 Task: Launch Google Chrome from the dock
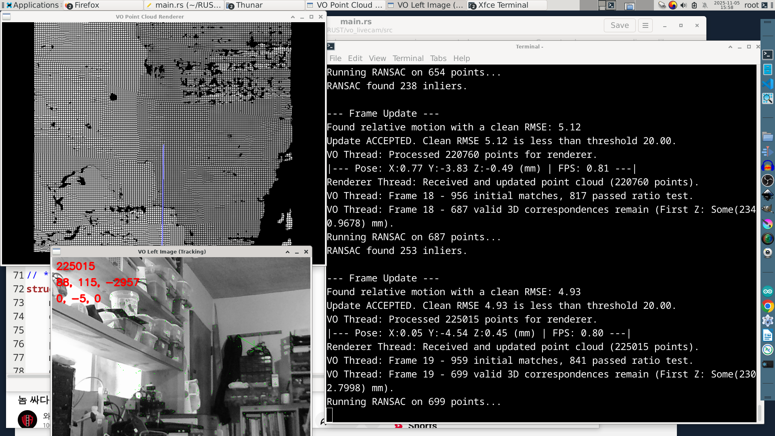[767, 306]
